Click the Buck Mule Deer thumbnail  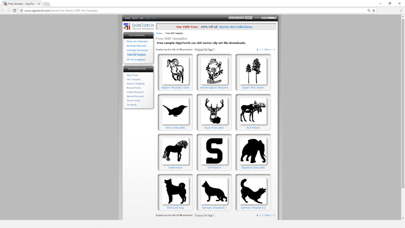tap(214, 111)
